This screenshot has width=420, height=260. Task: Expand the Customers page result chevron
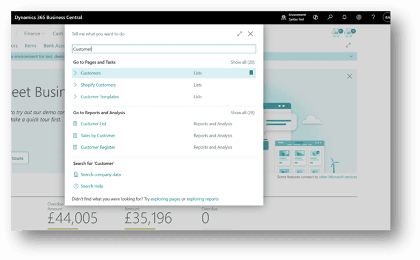tap(75, 73)
